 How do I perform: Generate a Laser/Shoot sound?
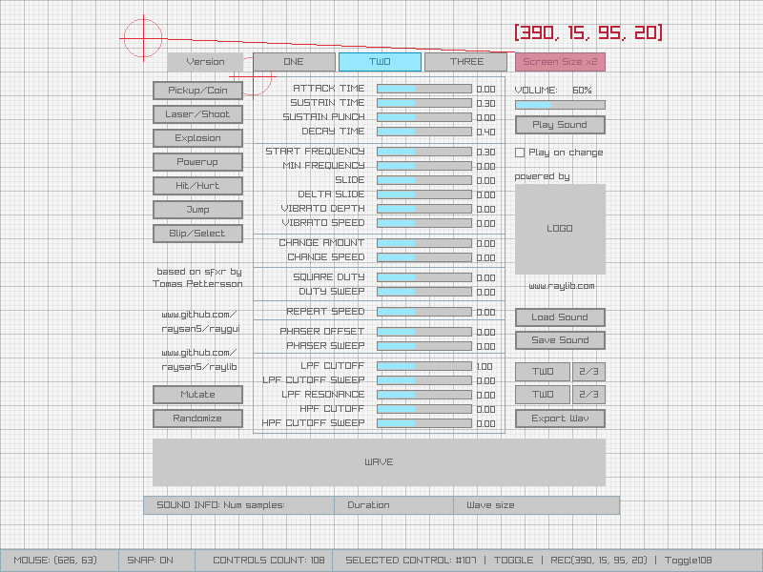[x=197, y=114]
